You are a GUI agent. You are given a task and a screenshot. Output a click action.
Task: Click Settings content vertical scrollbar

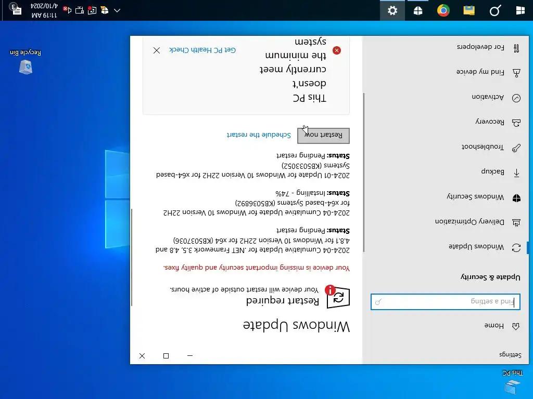pyautogui.click(x=132, y=257)
